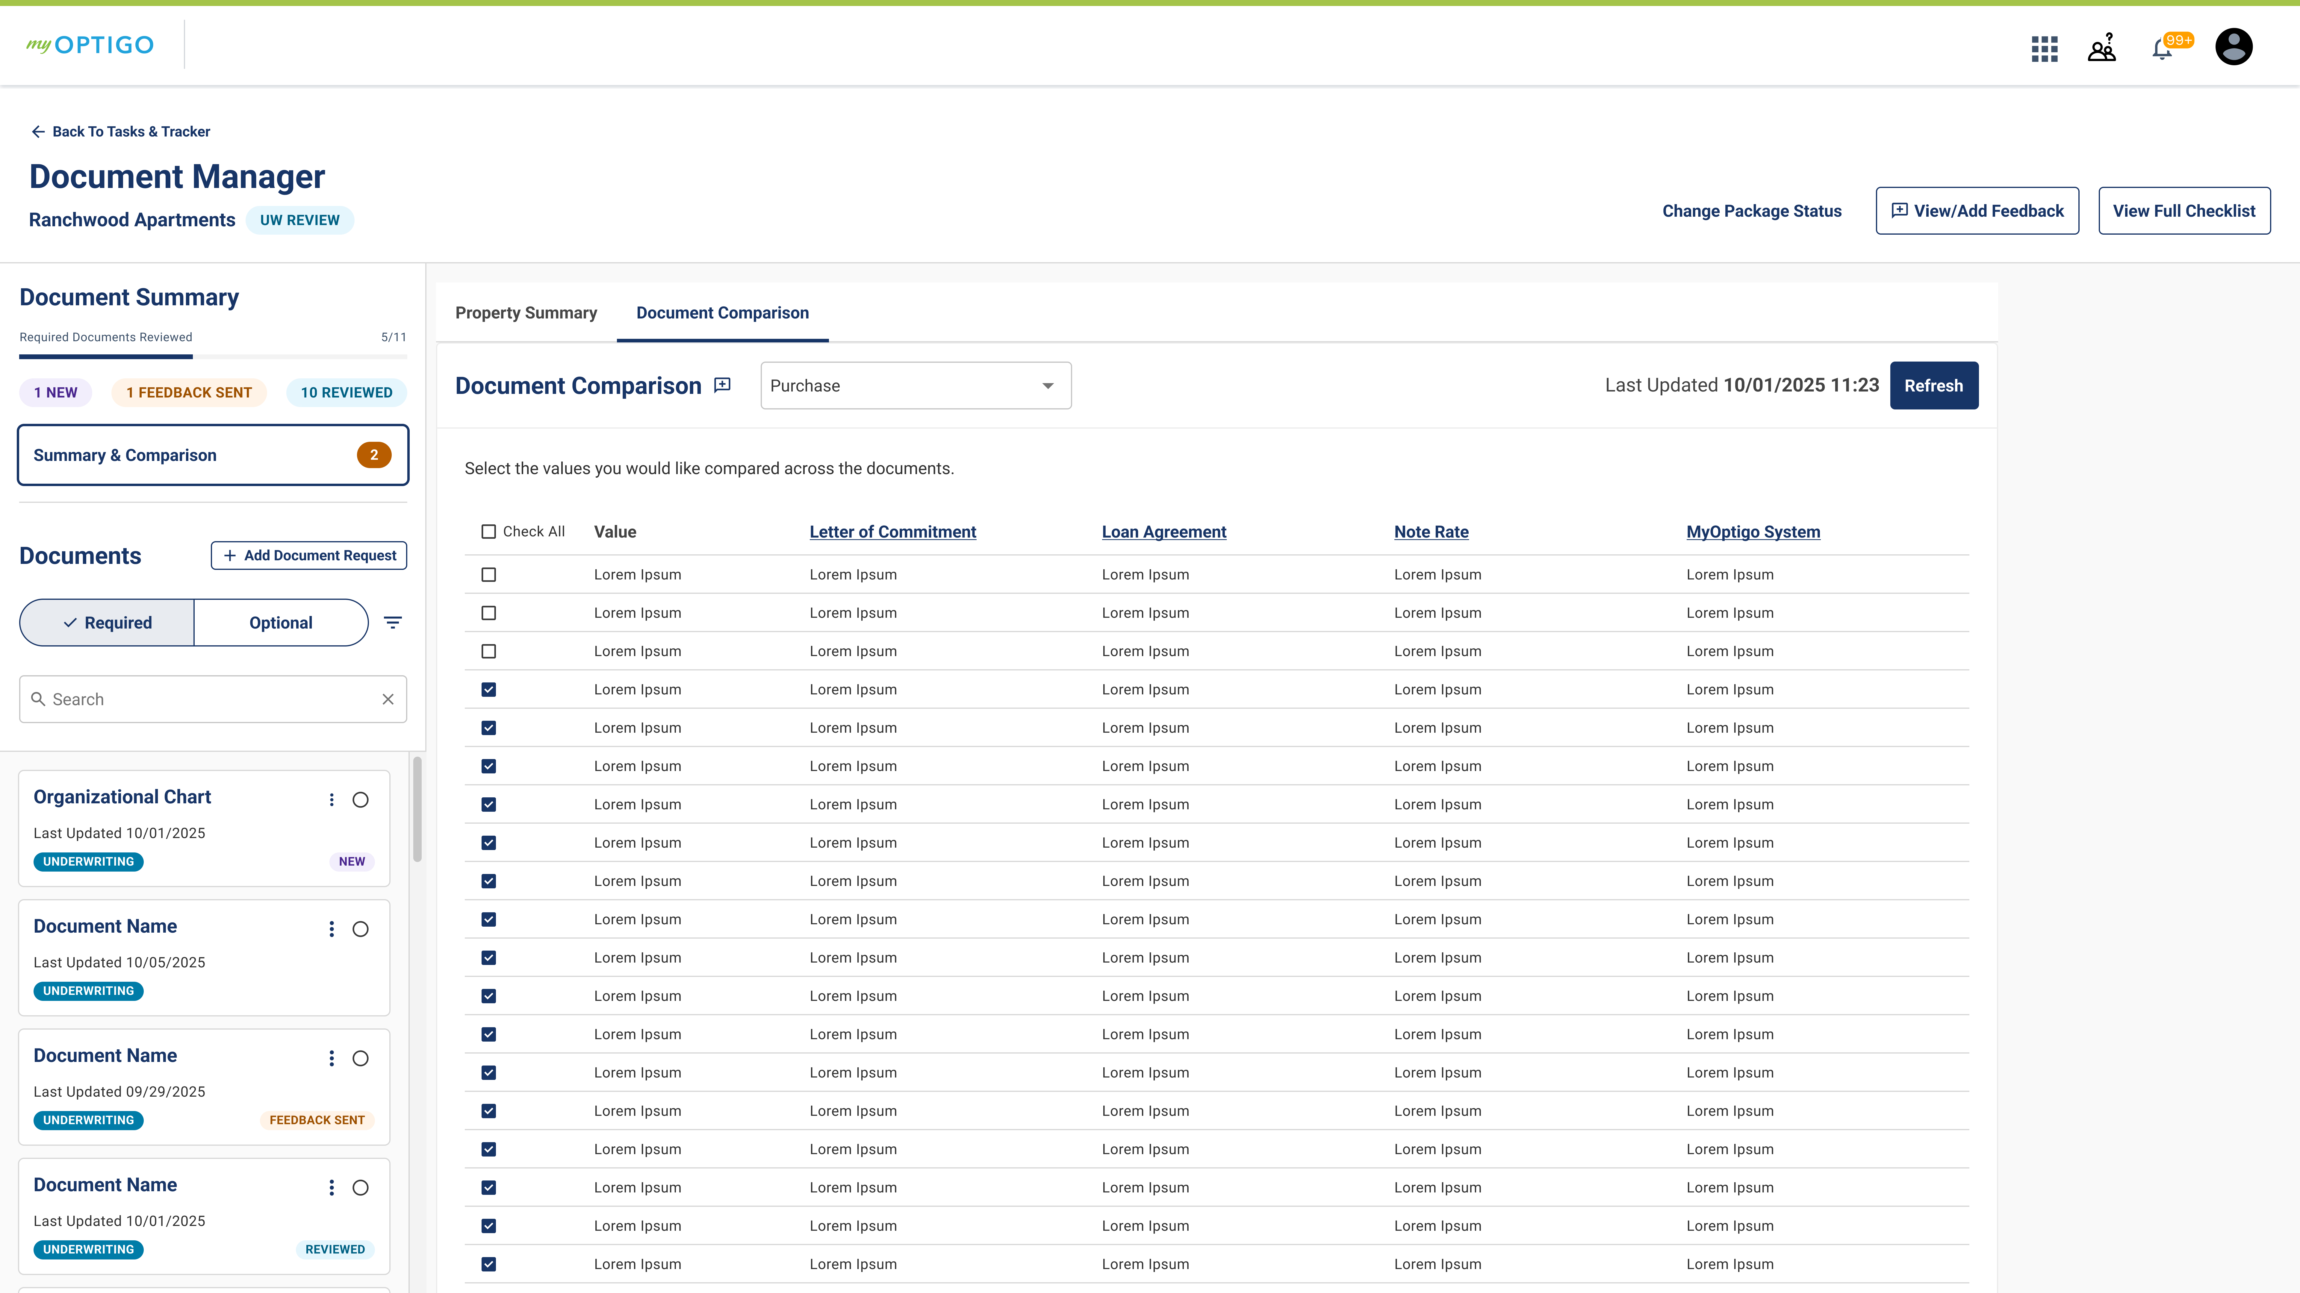
Task: Click Change Package Status
Action: click(x=1752, y=212)
